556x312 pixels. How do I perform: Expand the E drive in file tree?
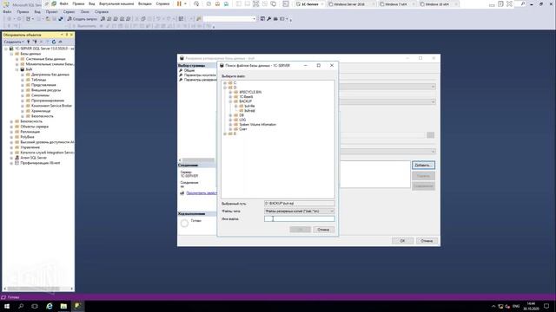(225, 133)
